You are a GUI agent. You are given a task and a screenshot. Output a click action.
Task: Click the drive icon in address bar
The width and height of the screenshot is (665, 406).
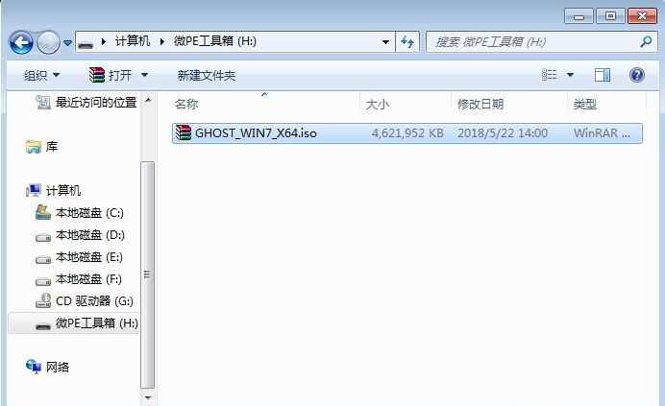point(86,42)
